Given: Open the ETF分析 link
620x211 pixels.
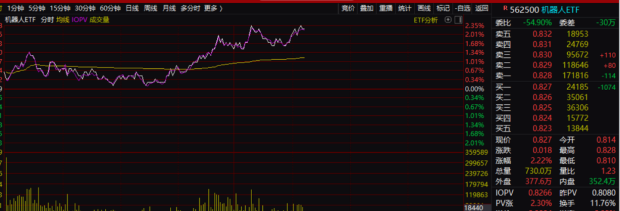Looking at the screenshot, I should click(x=426, y=20).
